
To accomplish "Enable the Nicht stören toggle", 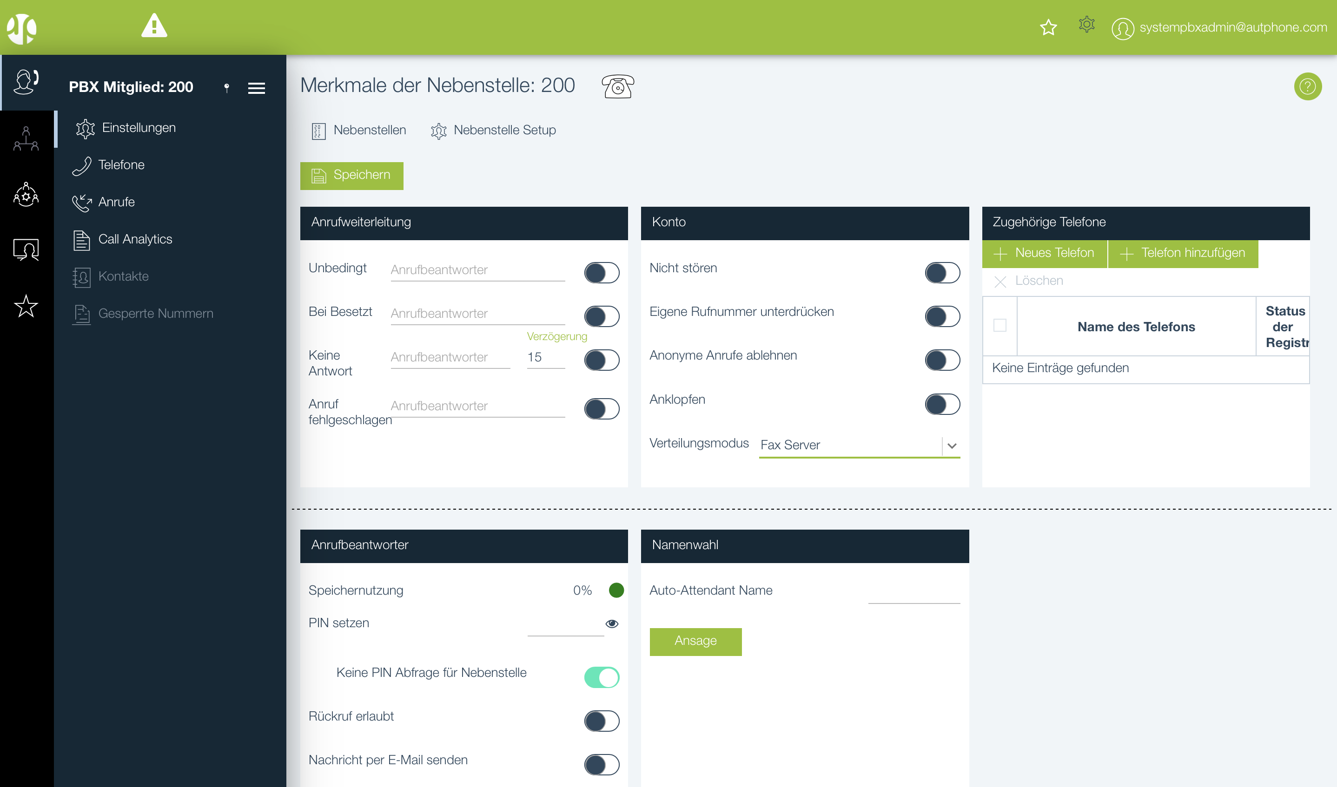I will pos(942,273).
